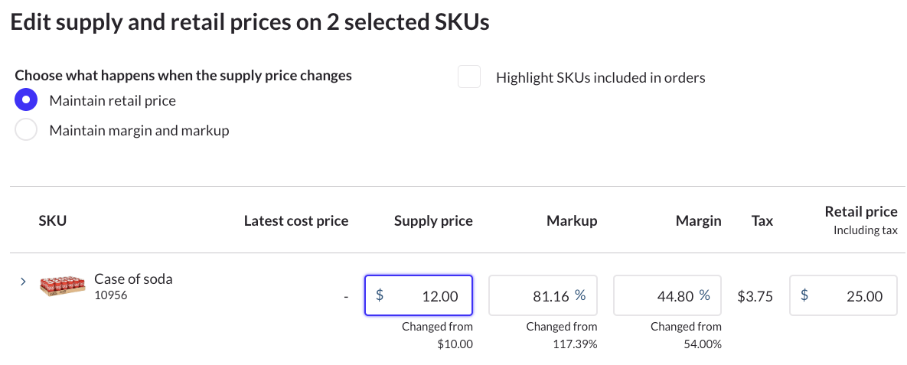
Task: Click the dollar sign in Retail price field
Action: pyautogui.click(x=804, y=295)
